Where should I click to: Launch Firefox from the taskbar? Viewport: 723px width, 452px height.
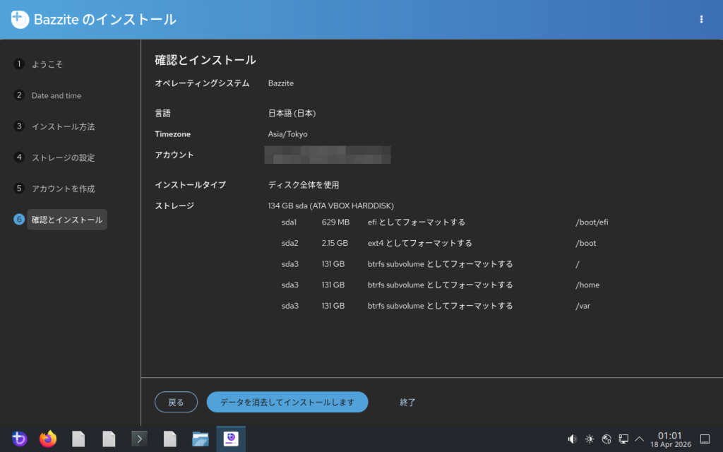[48, 439]
